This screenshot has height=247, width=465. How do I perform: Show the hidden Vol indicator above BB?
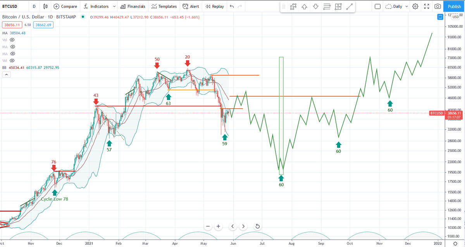(12, 61)
